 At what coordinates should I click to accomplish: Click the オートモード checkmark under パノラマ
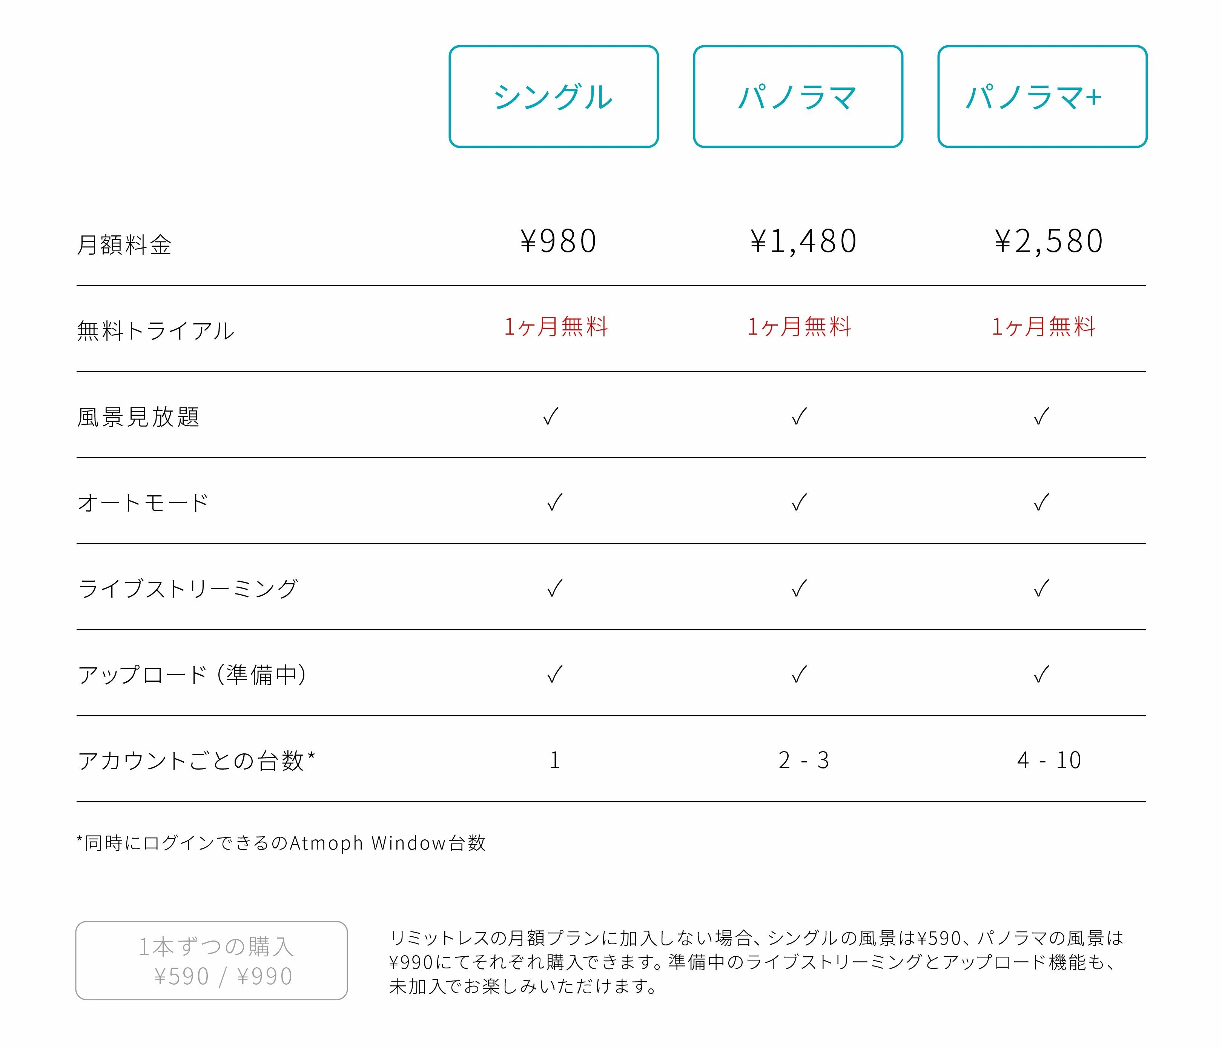tap(799, 502)
